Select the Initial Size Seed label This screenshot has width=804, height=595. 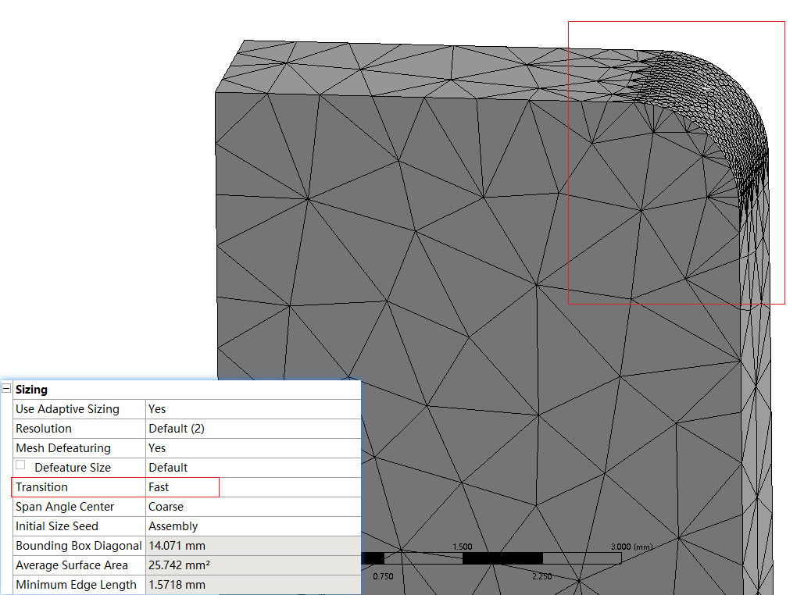(x=57, y=526)
